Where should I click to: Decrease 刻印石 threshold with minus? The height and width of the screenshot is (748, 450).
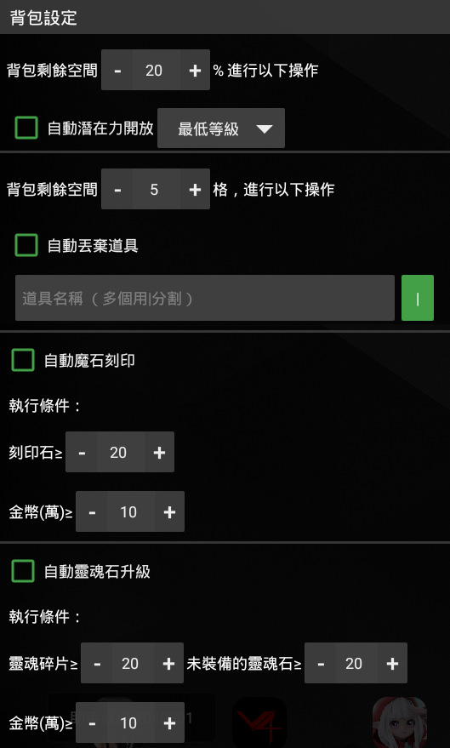click(x=82, y=452)
